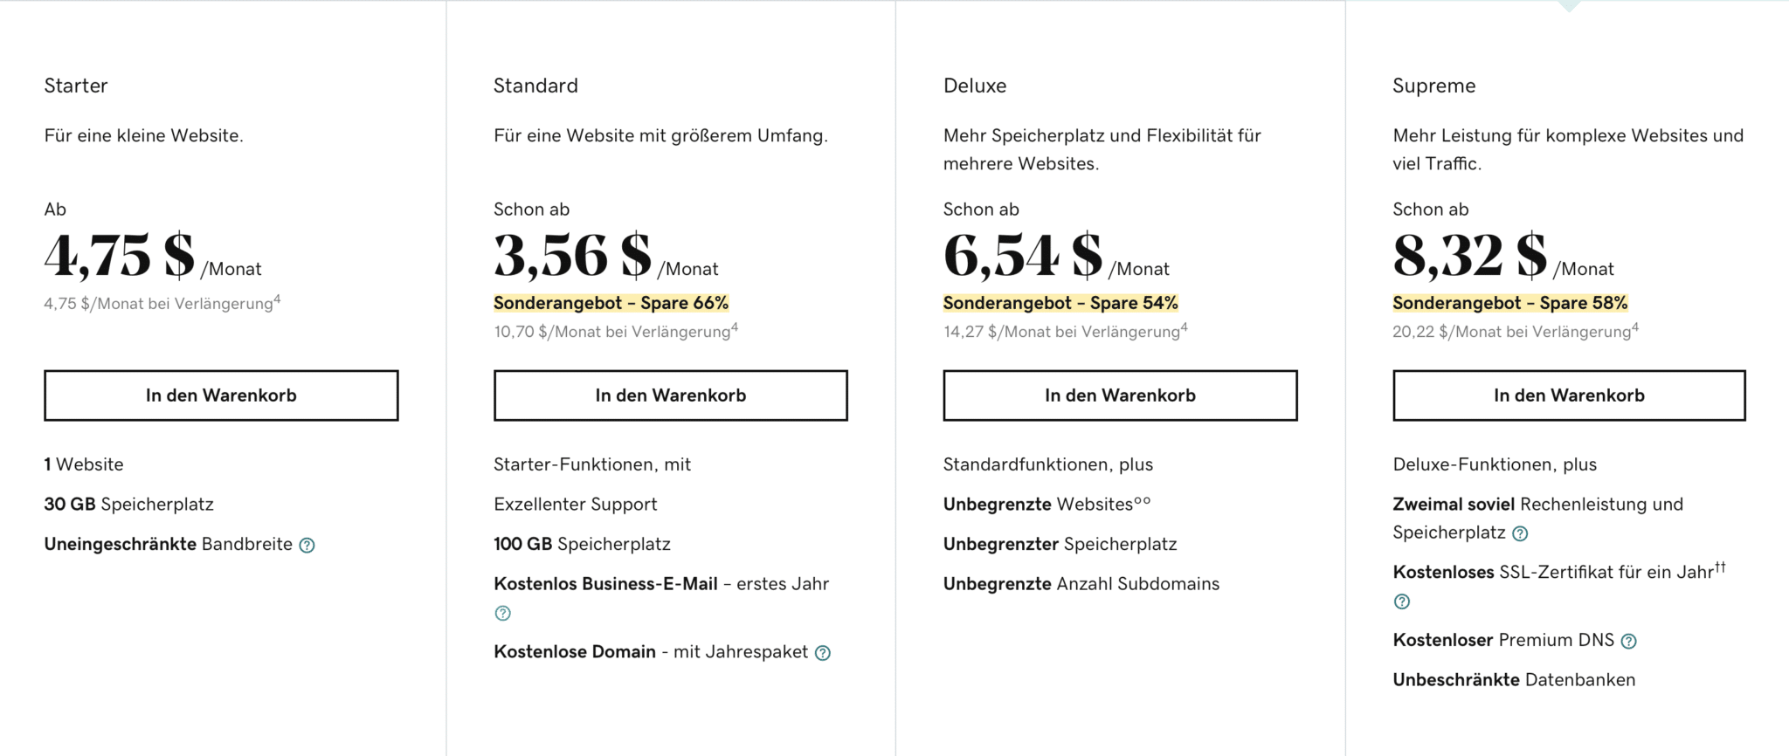Click the Starter renewal footnote 4
This screenshot has width=1789, height=756.
coord(277,299)
